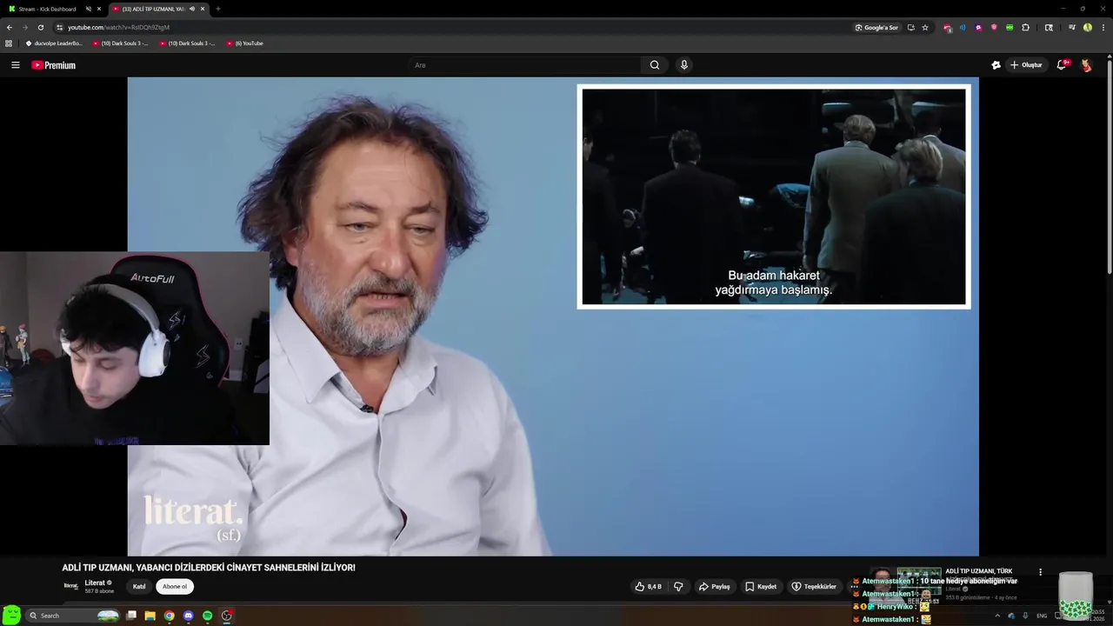Click the magnifier search button
Viewport: 1113px width, 626px height.
point(655,65)
